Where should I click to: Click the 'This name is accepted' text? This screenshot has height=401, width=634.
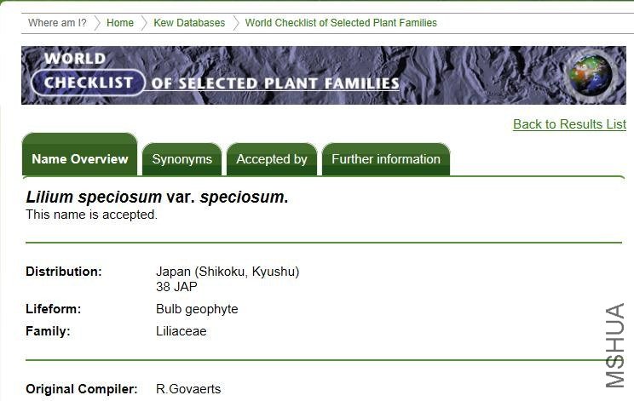pyautogui.click(x=91, y=215)
